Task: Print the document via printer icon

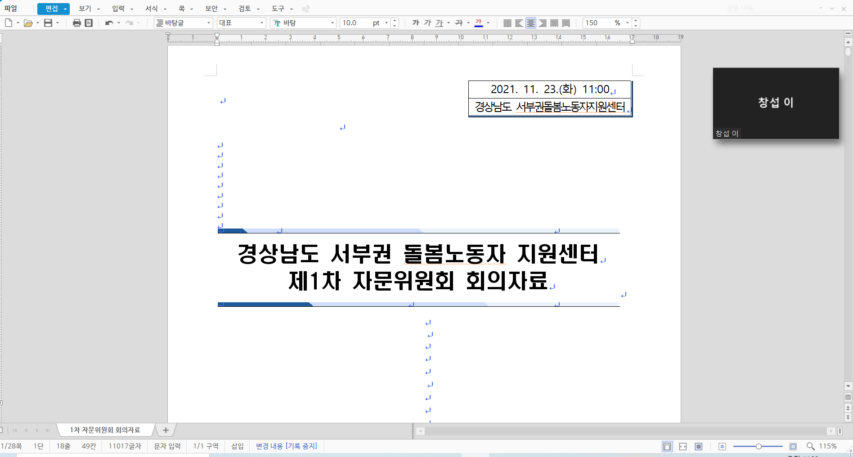Action: (x=77, y=23)
